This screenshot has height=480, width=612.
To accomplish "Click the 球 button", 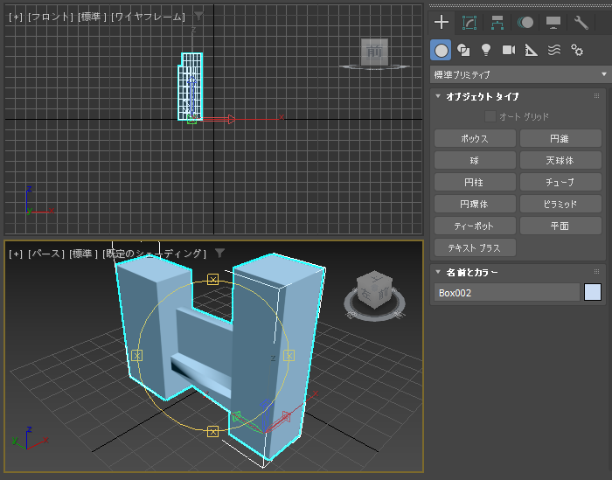I will pyautogui.click(x=475, y=160).
